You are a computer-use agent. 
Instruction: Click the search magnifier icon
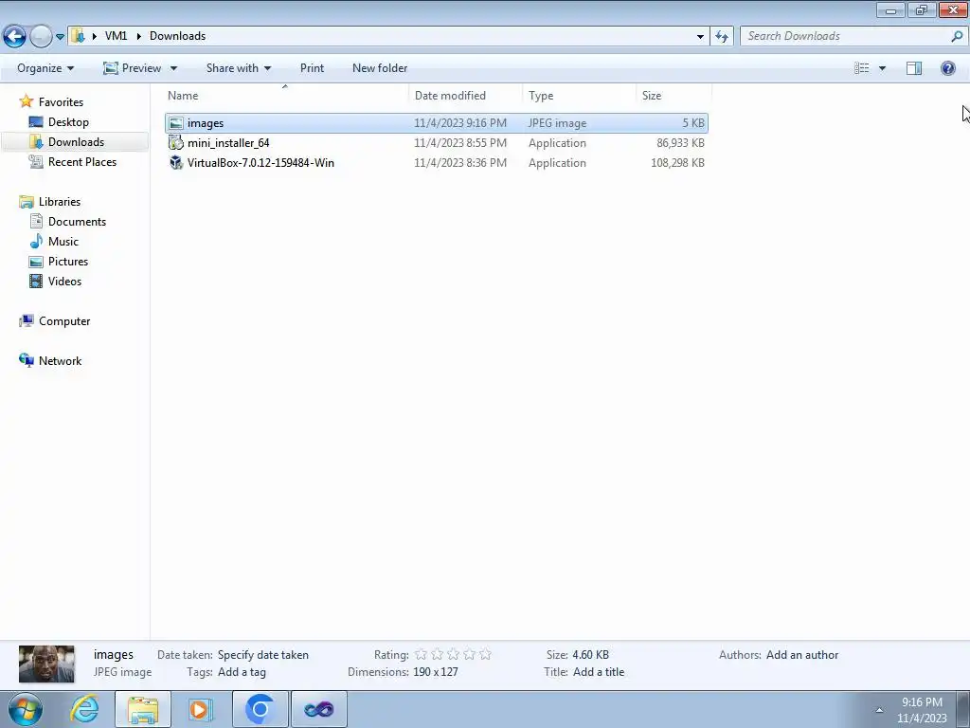[x=957, y=37]
